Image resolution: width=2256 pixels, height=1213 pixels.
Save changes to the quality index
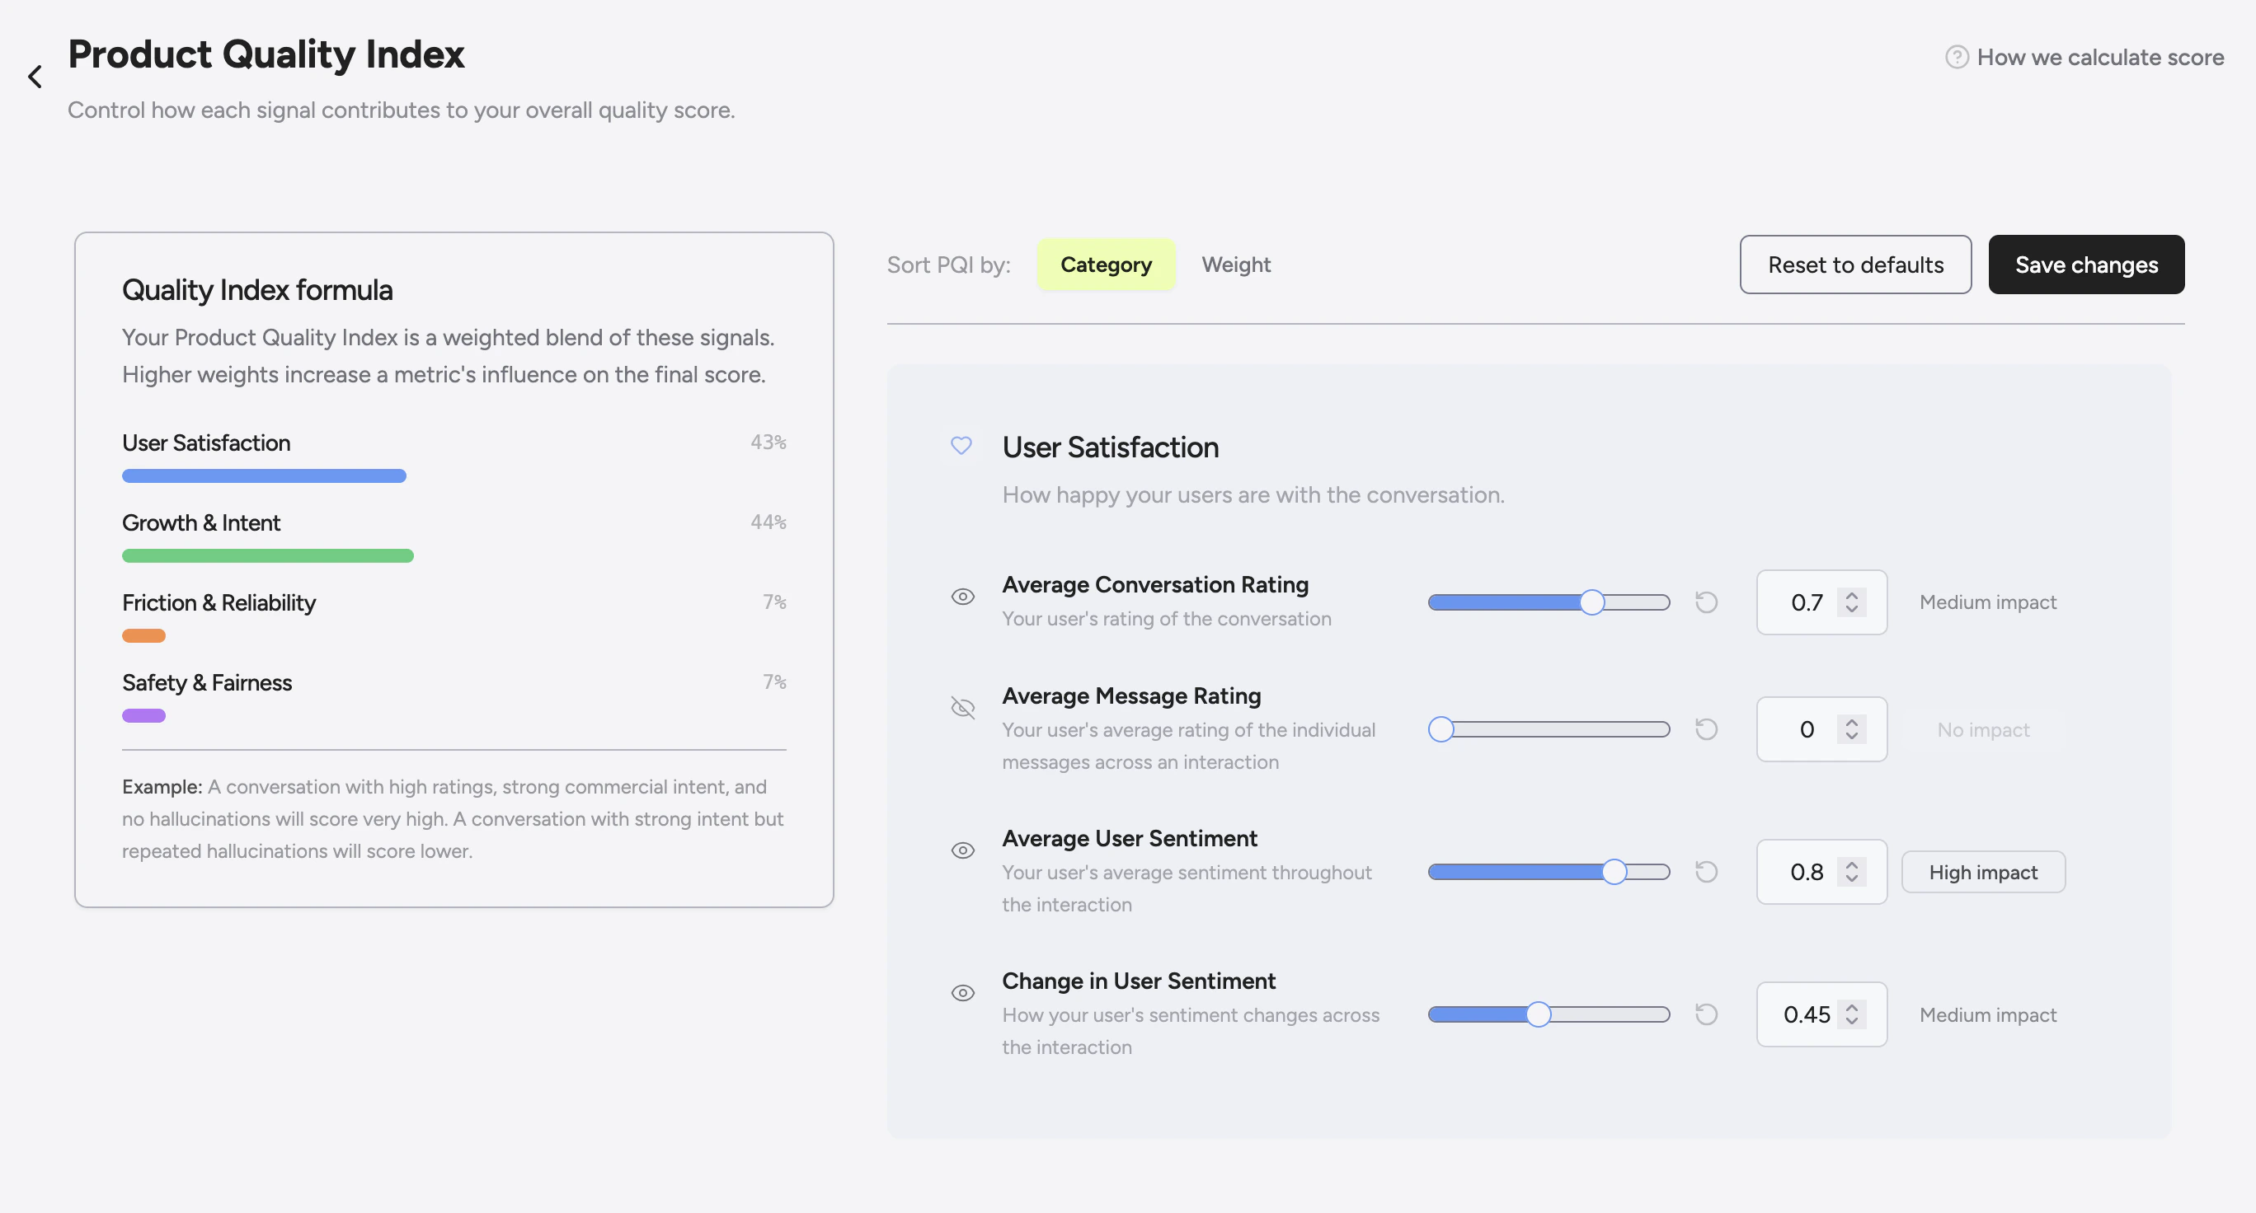(x=2086, y=265)
